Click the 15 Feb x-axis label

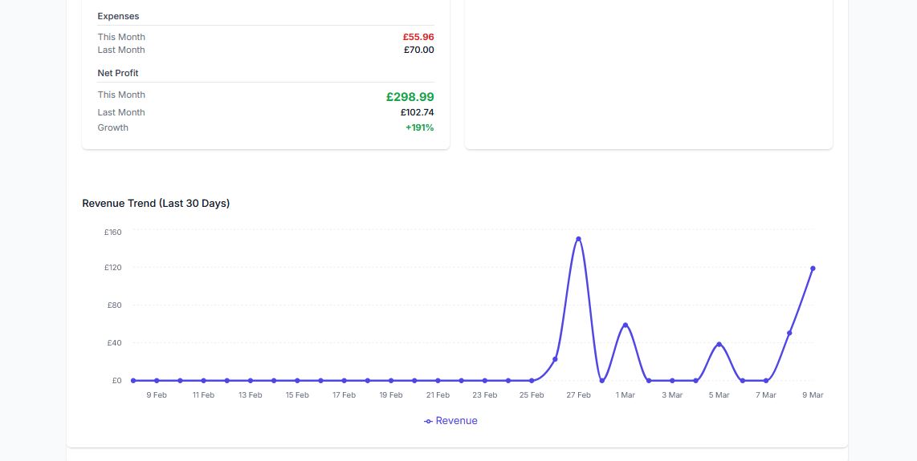coord(297,395)
